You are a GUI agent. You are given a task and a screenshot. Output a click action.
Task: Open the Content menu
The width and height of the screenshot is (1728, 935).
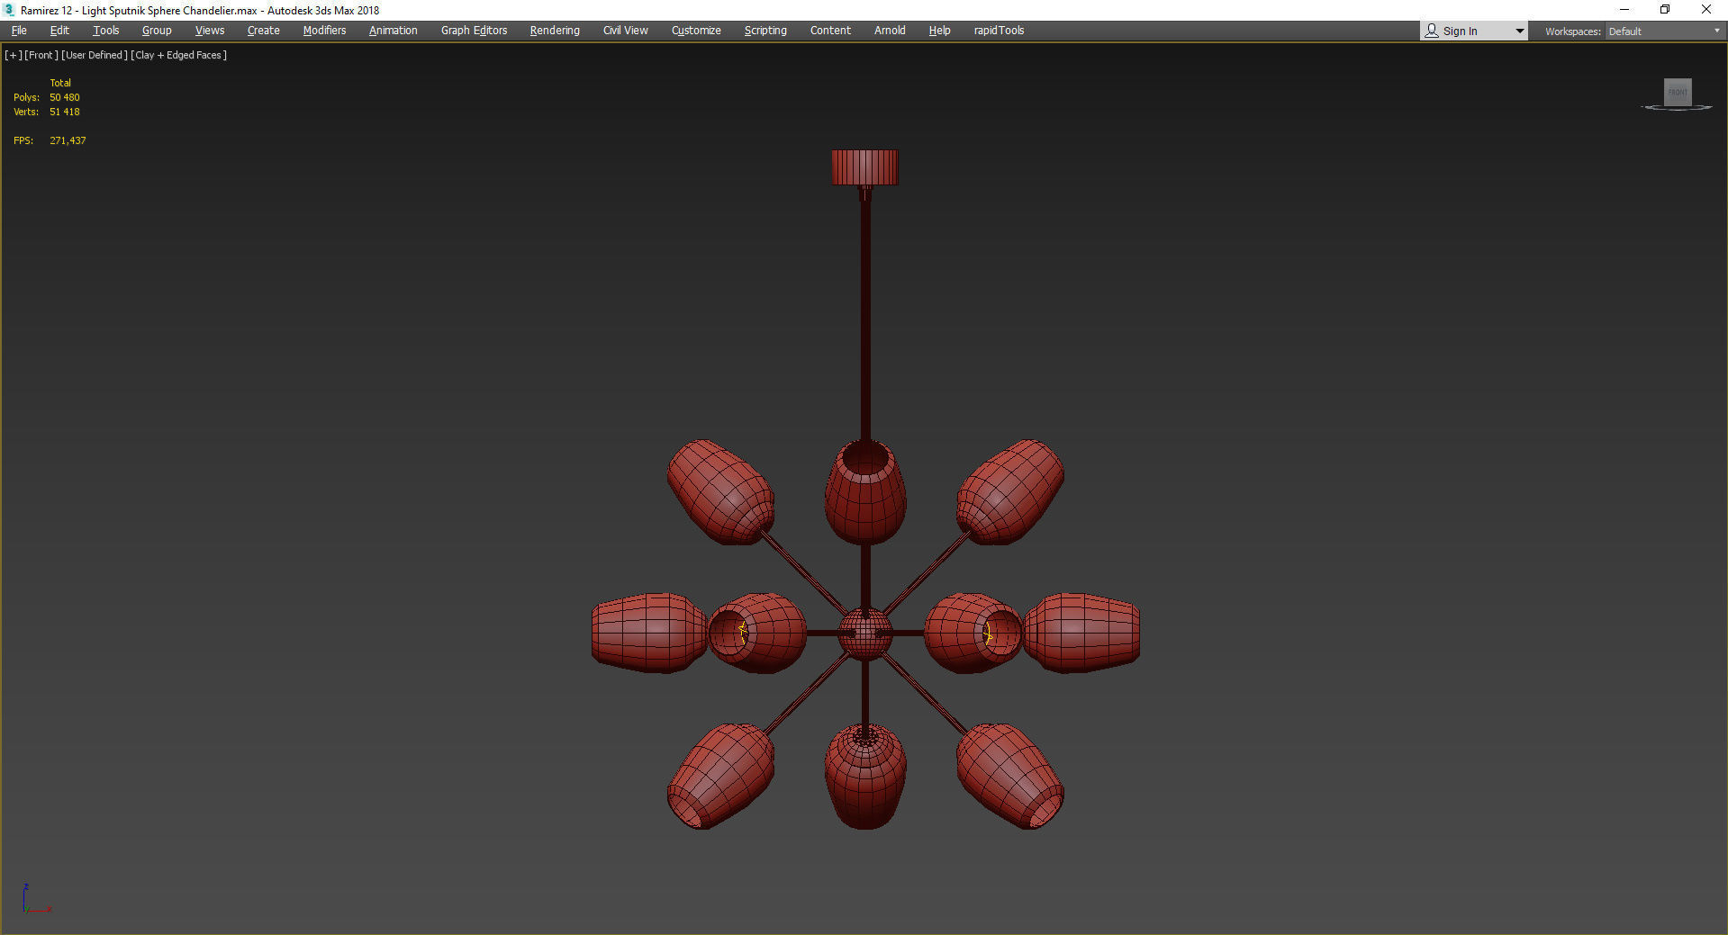(830, 31)
